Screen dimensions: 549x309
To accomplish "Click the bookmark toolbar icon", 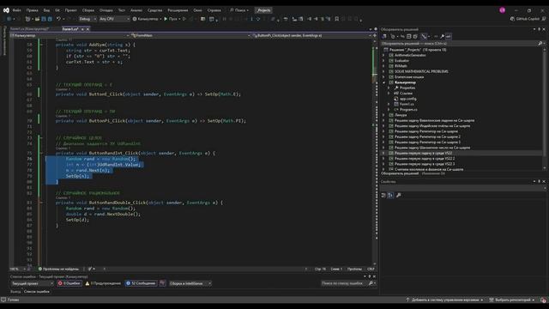I will pyautogui.click(x=337, y=19).
